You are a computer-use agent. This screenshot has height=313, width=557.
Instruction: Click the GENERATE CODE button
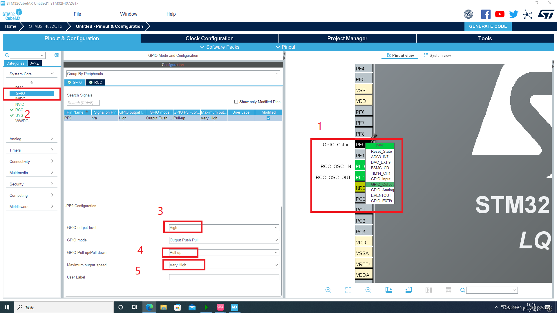(488, 26)
